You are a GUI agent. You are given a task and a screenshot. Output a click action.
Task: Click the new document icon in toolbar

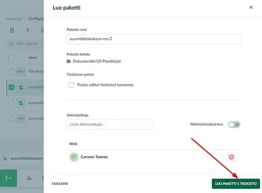click(12, 30)
